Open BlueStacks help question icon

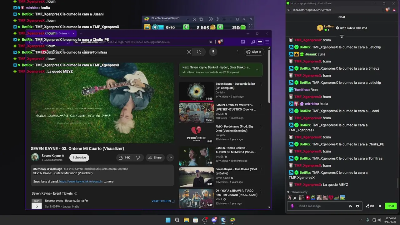[217, 19]
